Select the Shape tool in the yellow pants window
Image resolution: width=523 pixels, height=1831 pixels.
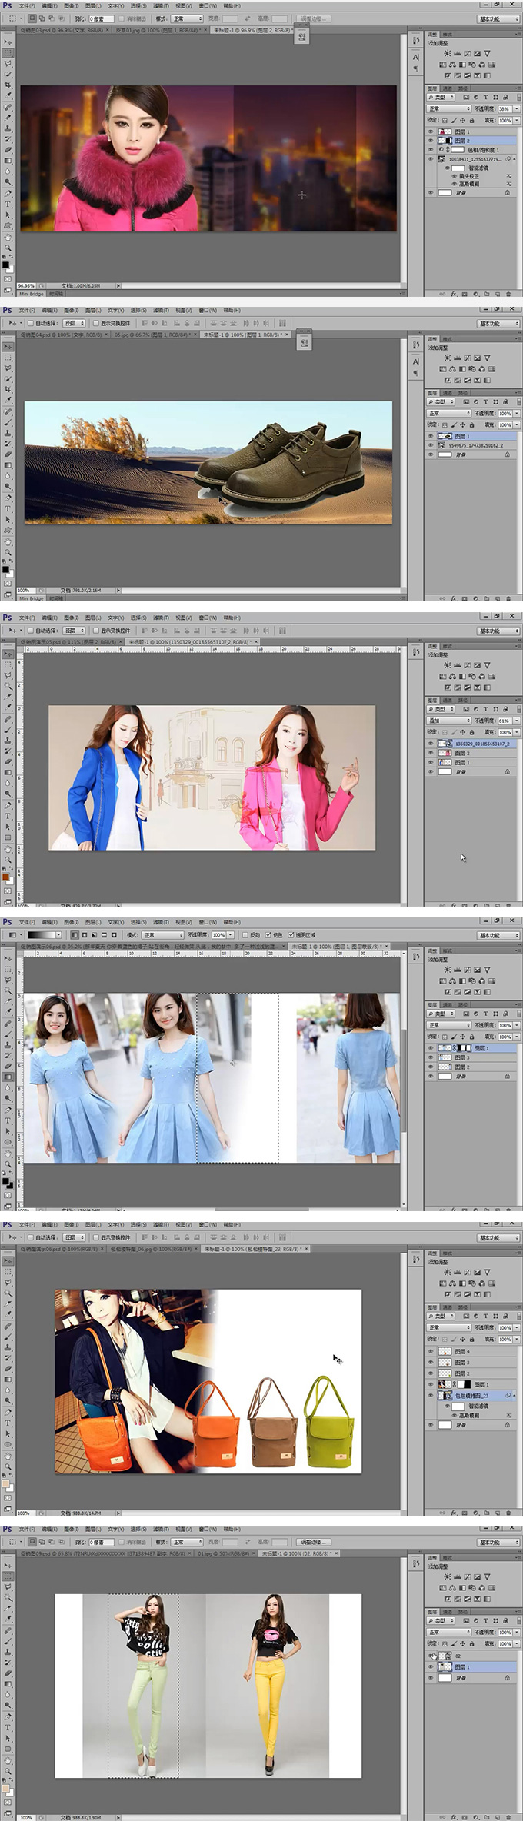[8, 1749]
